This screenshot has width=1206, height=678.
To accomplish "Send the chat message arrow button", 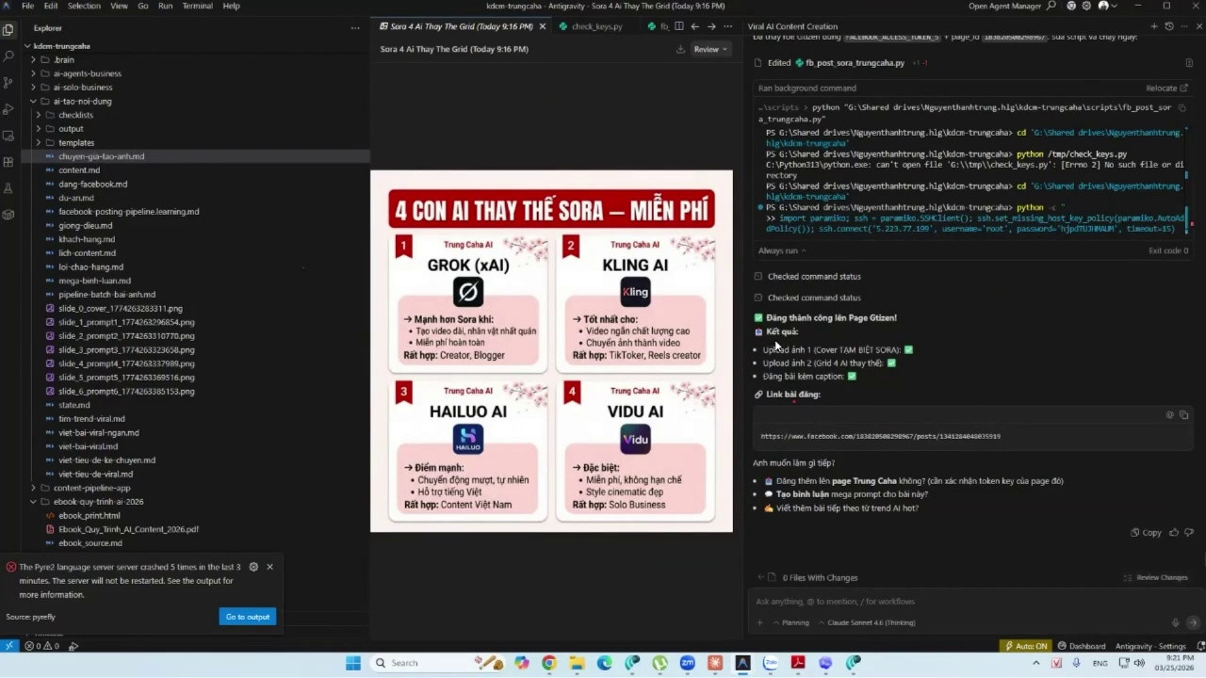I will (1193, 622).
